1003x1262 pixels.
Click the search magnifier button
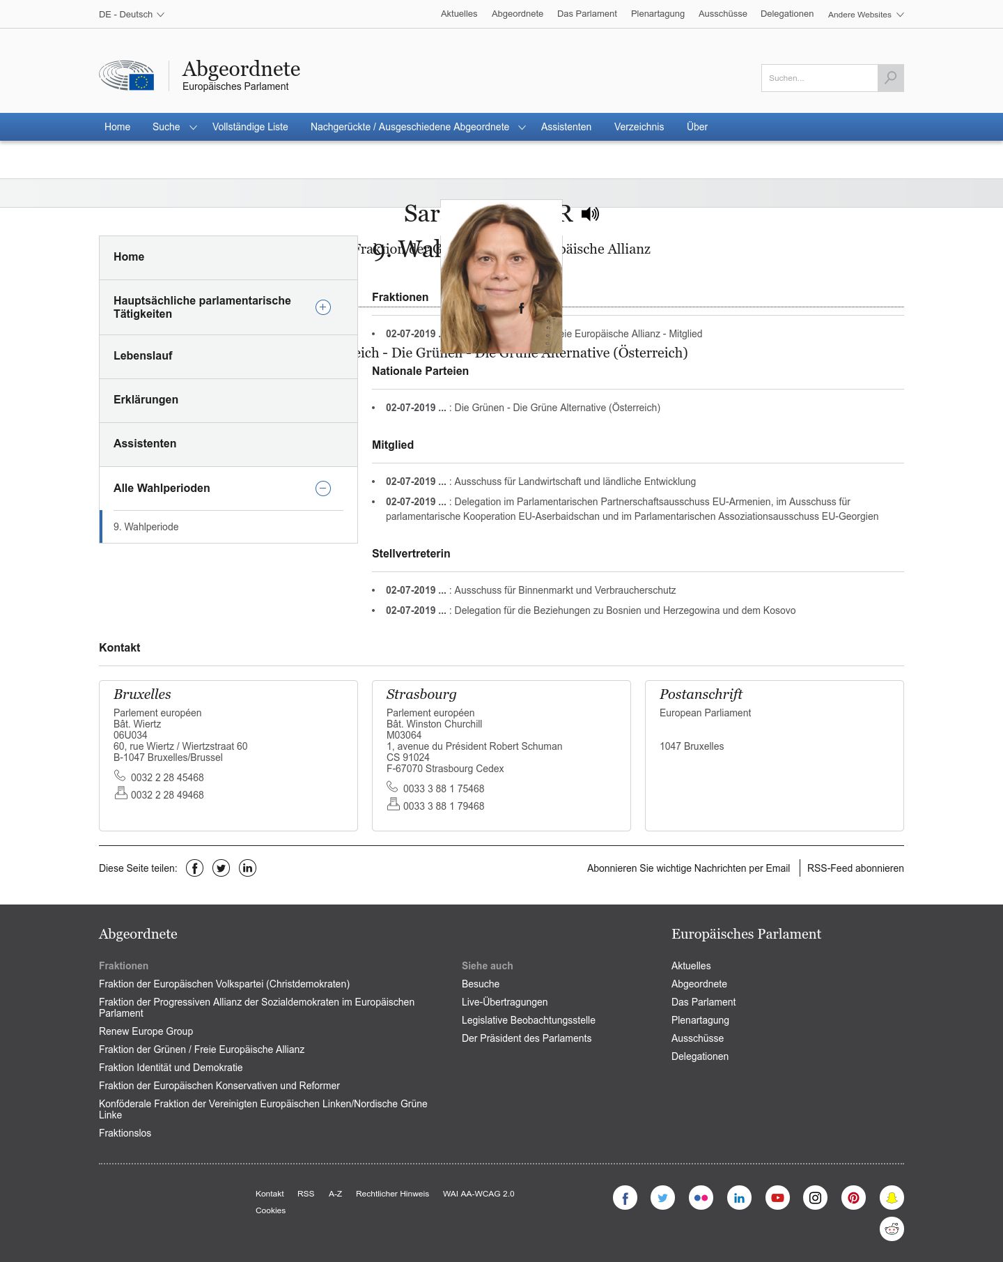(891, 78)
